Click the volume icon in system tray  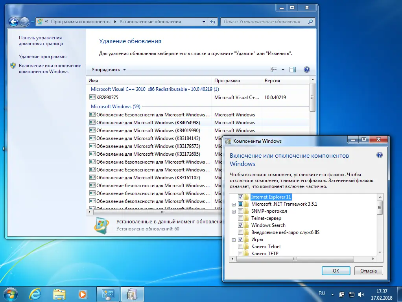pos(361,295)
